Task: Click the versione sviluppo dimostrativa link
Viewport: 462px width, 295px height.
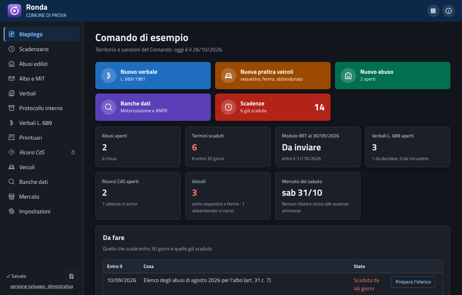Action: pos(42,286)
